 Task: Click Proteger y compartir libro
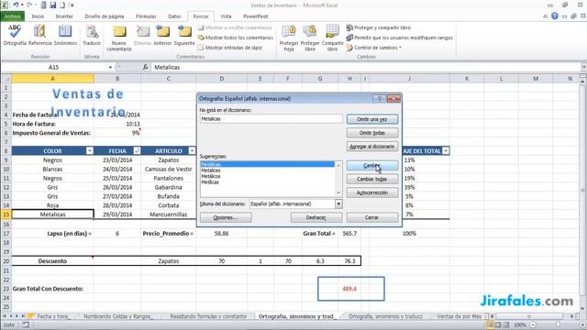(379, 27)
